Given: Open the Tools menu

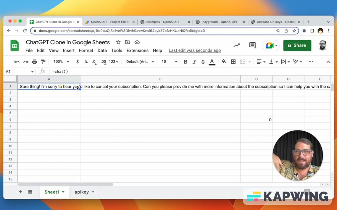Looking at the screenshot, I should [117, 50].
